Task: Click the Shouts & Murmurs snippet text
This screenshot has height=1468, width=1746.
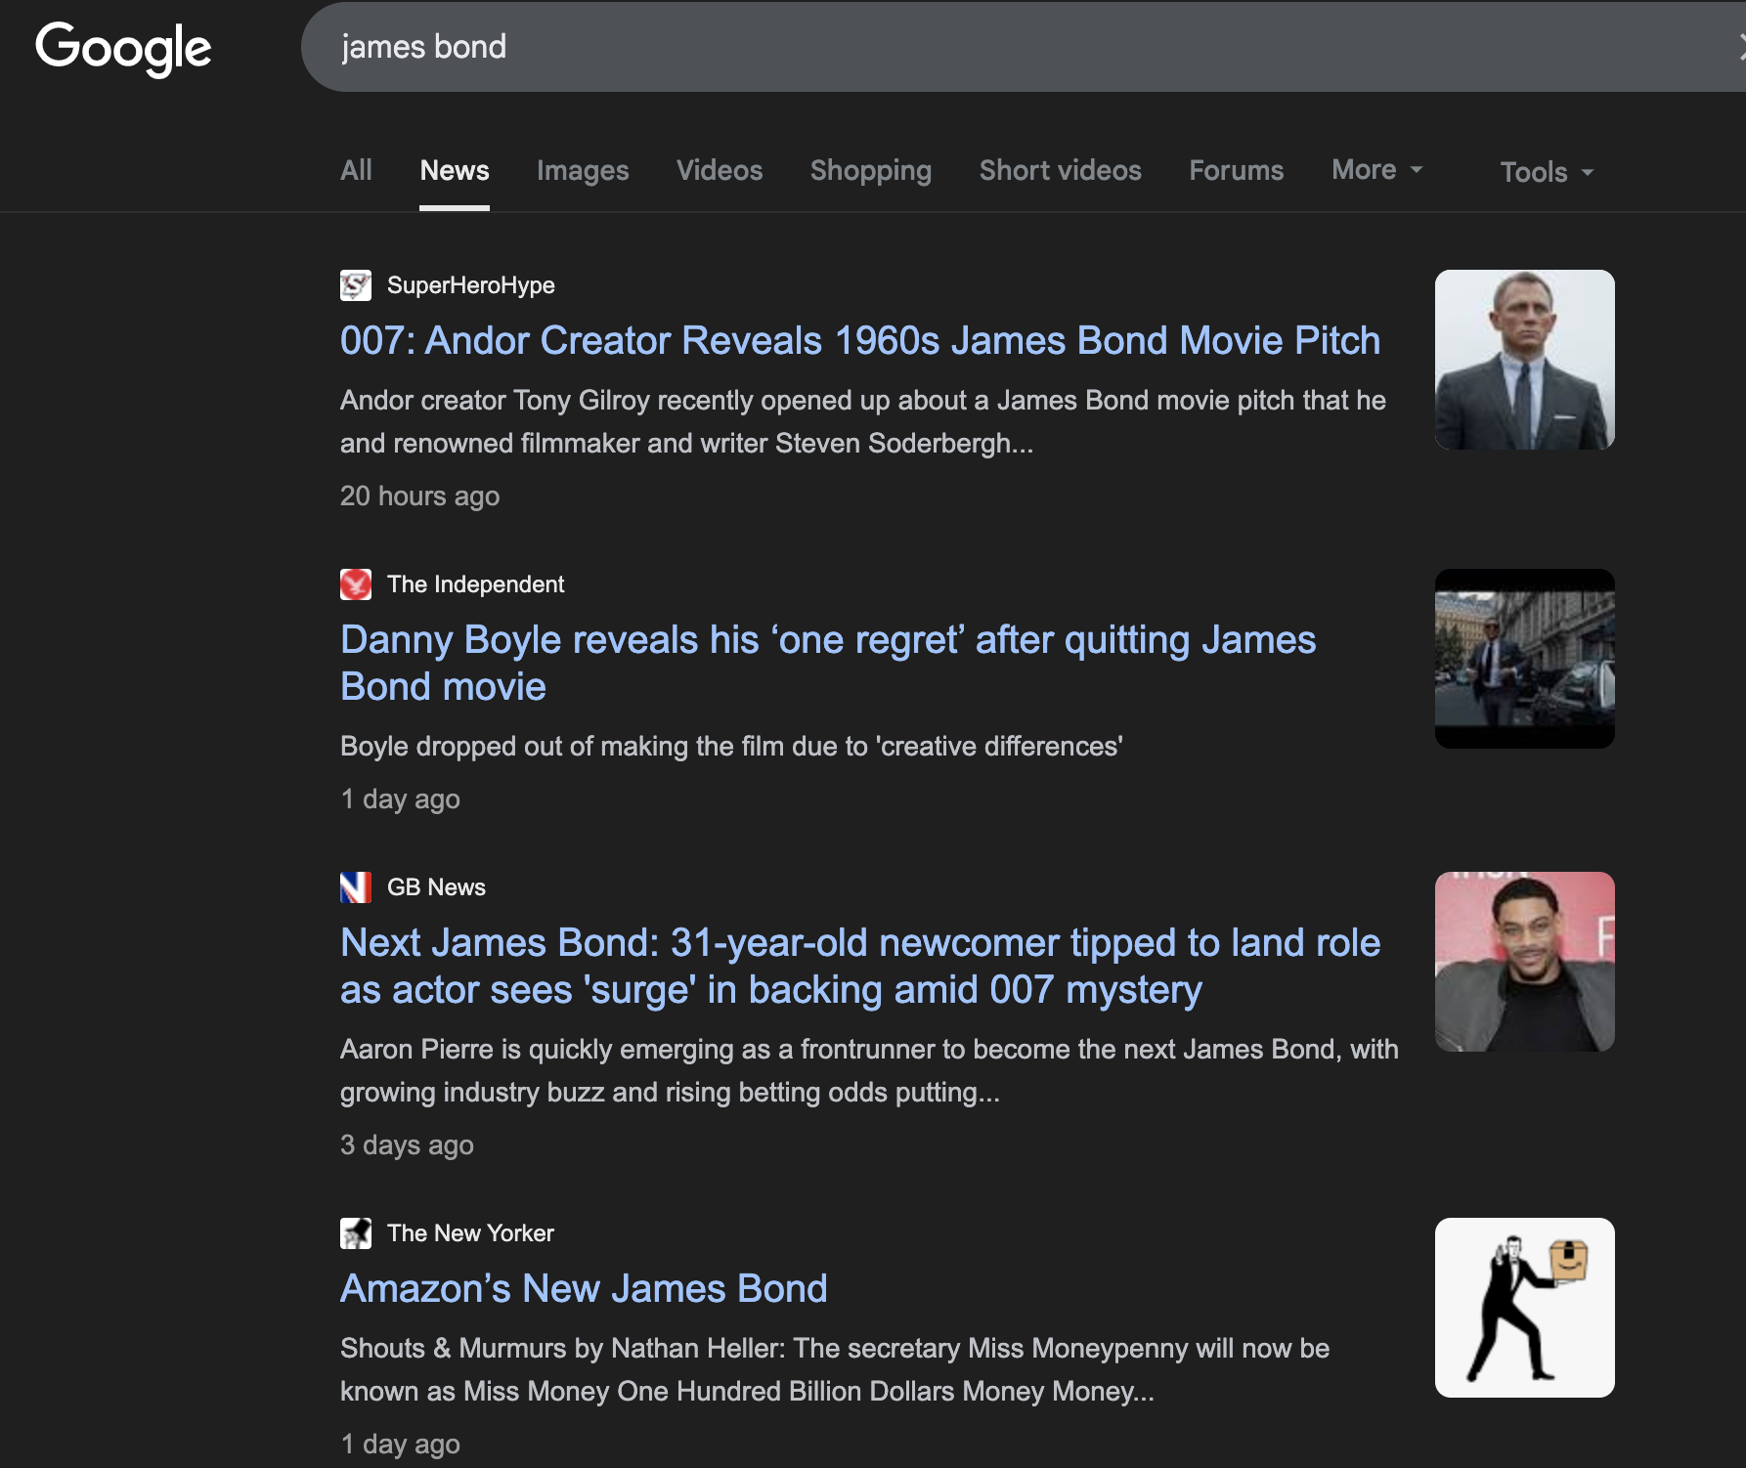Action: point(835,1370)
